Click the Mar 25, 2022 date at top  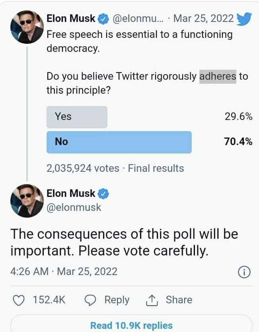click(x=203, y=19)
